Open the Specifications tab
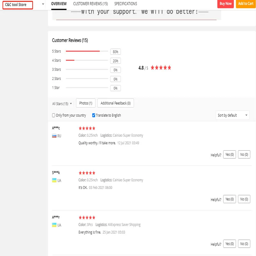This screenshot has width=256, height=256. [125, 4]
